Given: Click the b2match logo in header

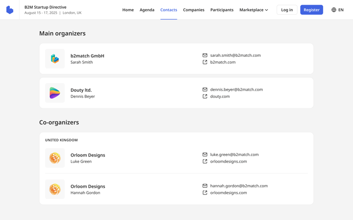Looking at the screenshot, I should 10,10.
